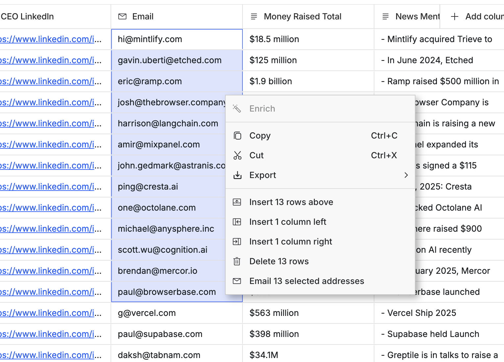Click the trash icon for Delete rows
Viewport: 504px width, 362px height.
237,261
